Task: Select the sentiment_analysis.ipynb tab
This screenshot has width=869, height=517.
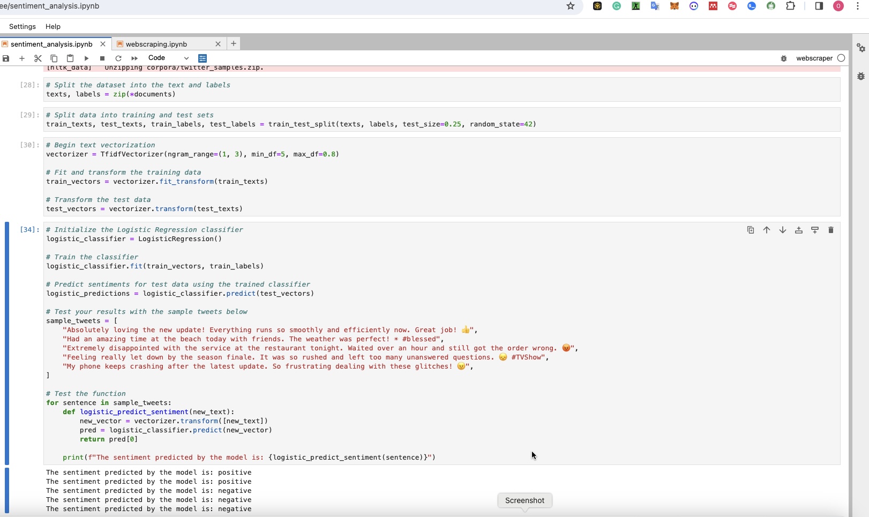Action: [x=51, y=44]
